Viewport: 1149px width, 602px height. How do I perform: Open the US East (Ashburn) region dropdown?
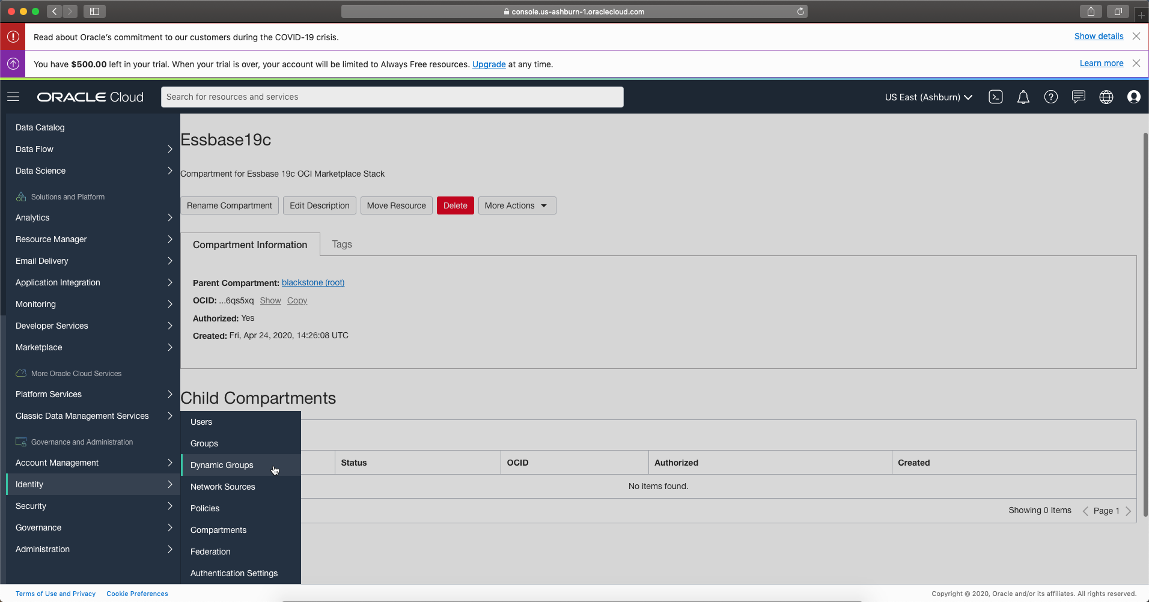928,97
